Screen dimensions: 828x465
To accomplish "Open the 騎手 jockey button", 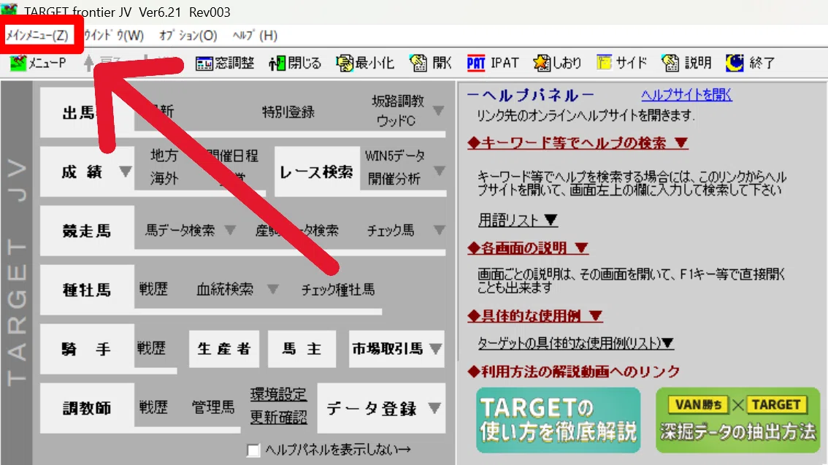I will (87, 349).
